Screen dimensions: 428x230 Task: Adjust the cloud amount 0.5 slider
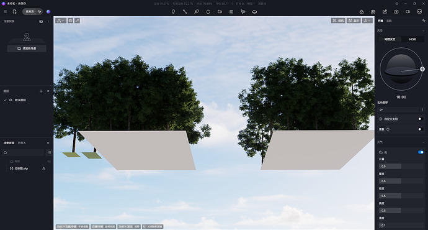click(401, 166)
